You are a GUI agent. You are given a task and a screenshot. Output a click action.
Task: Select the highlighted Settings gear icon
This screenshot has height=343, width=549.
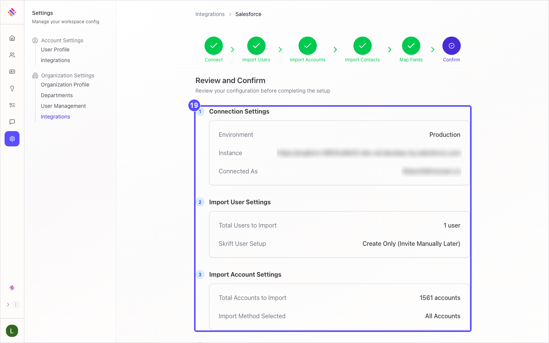(12, 139)
